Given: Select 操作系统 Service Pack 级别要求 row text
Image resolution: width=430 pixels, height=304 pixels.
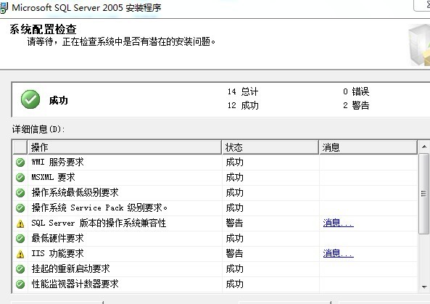Looking at the screenshot, I should tap(99, 208).
